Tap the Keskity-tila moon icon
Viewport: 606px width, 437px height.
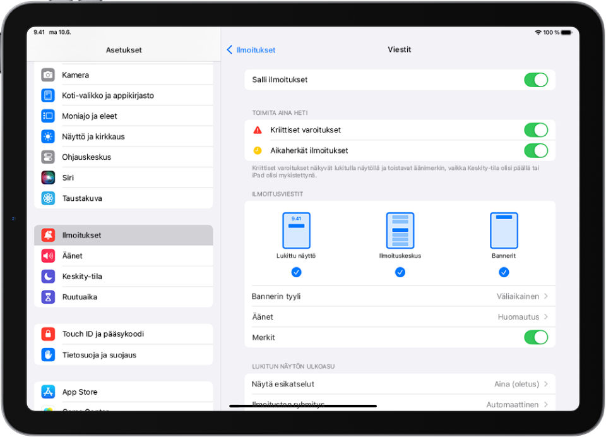pyautogui.click(x=48, y=277)
